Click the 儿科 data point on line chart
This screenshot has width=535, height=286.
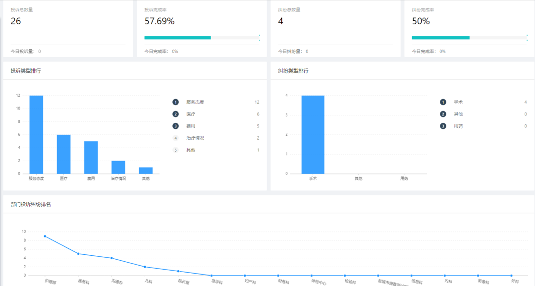click(x=145, y=267)
